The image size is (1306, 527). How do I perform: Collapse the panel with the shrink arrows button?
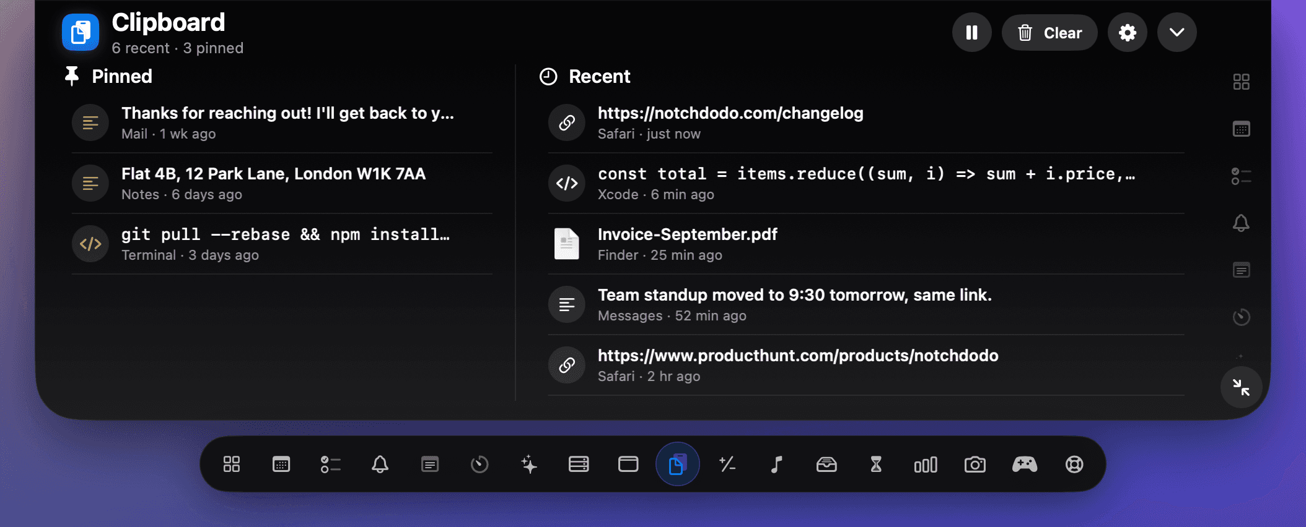[x=1241, y=387]
